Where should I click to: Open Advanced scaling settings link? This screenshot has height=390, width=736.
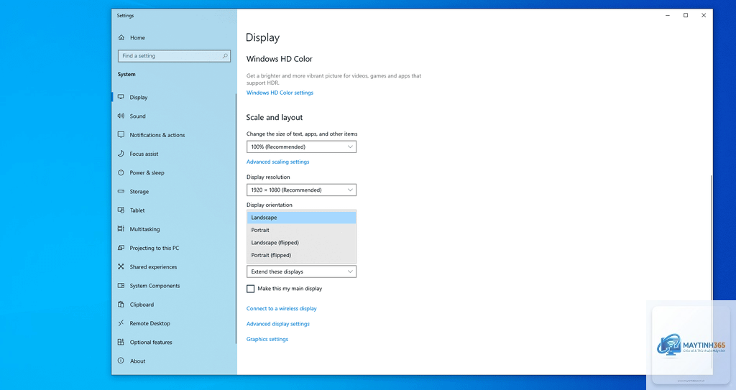click(x=278, y=162)
